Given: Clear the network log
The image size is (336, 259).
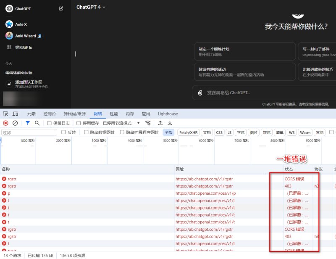Looking at the screenshot, I should tap(15, 123).
